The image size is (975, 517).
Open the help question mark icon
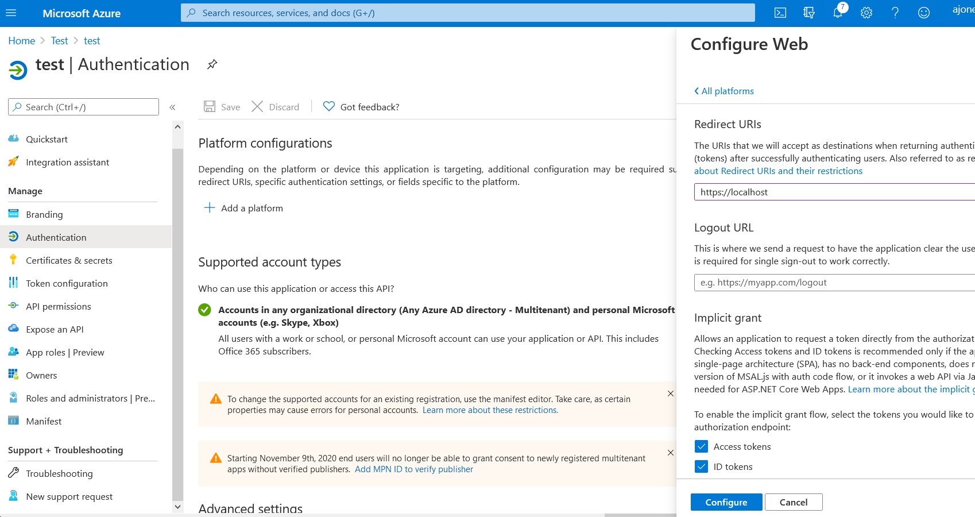pyautogui.click(x=895, y=13)
